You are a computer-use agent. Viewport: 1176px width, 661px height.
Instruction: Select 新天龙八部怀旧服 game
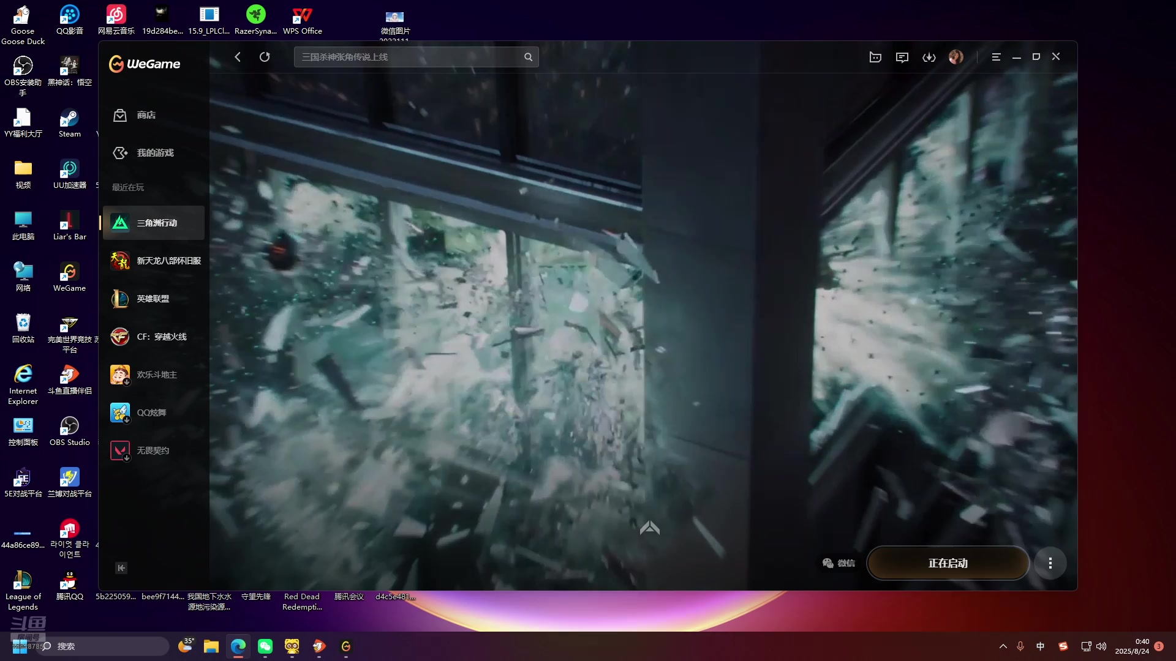click(x=154, y=261)
